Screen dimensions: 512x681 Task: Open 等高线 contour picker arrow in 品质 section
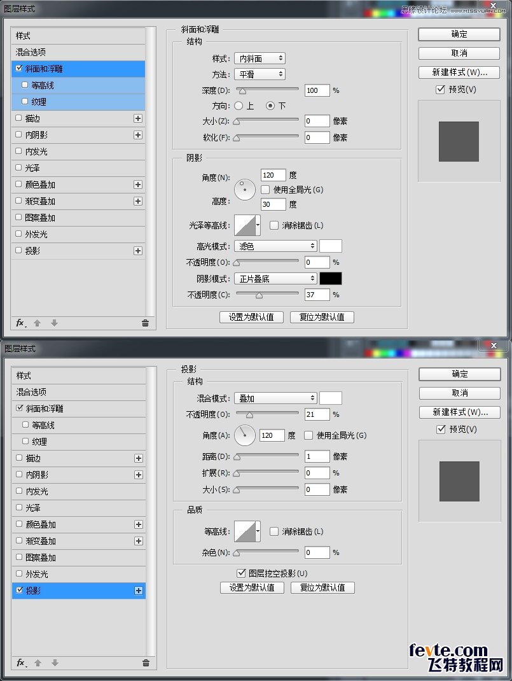pyautogui.click(x=258, y=531)
